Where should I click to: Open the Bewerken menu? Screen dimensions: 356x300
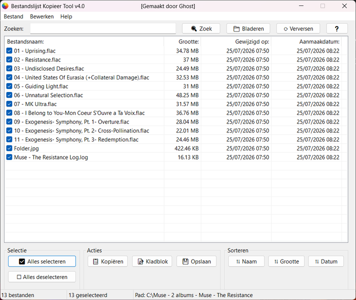(x=42, y=16)
